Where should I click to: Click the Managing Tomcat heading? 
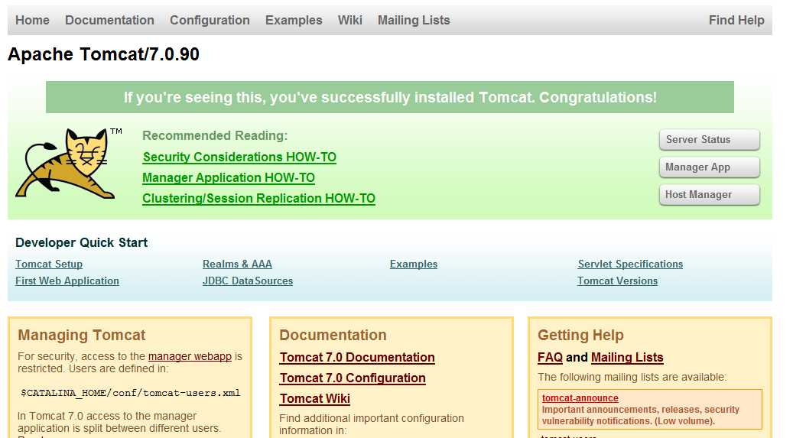coord(82,335)
